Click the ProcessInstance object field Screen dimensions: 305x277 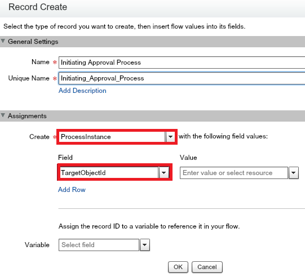112,137
